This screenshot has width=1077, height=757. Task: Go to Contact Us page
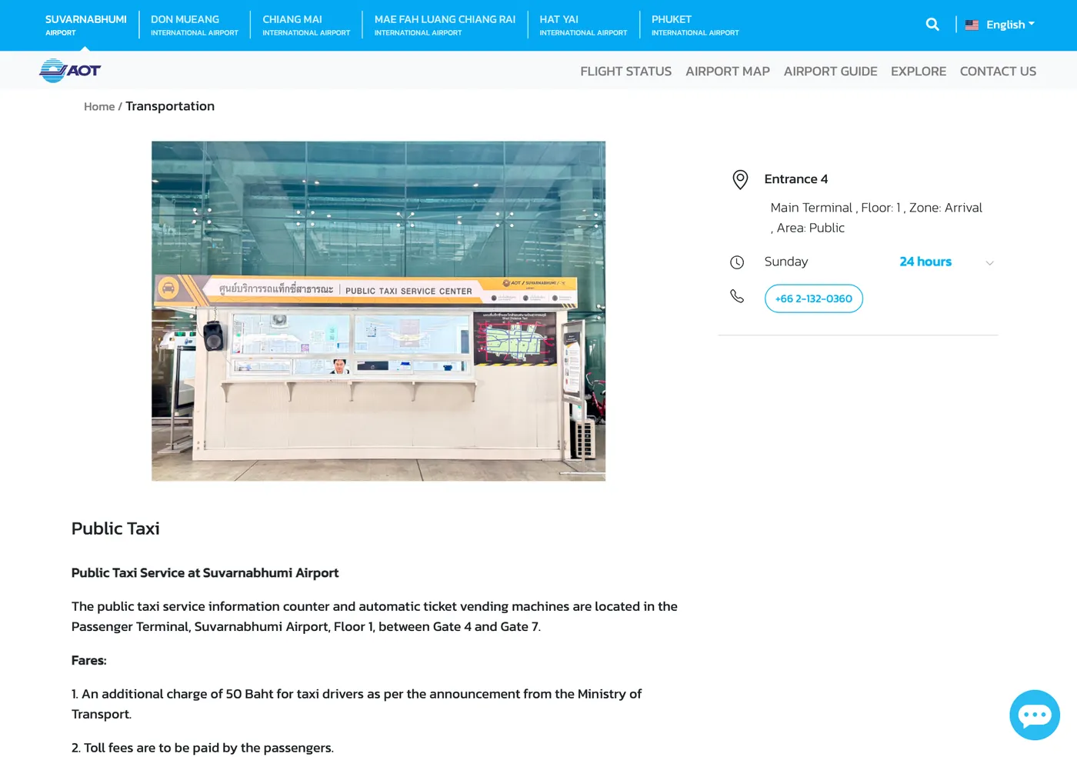pyautogui.click(x=998, y=71)
